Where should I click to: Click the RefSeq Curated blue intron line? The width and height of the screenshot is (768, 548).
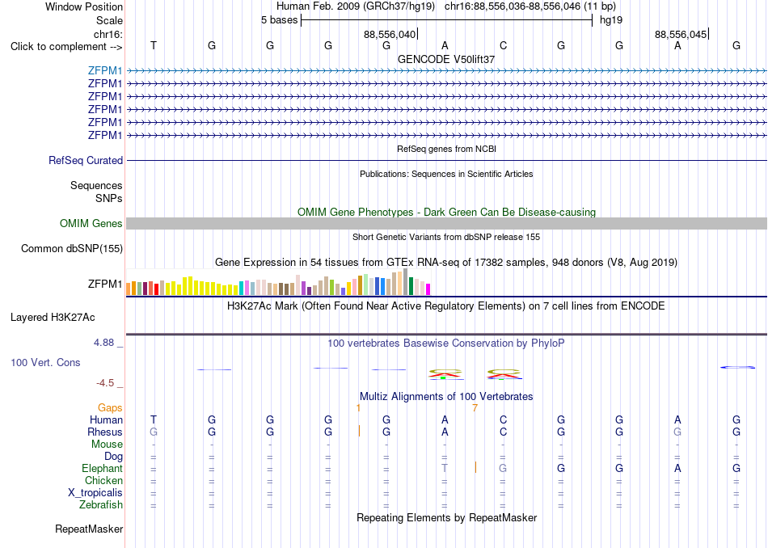[x=446, y=160]
